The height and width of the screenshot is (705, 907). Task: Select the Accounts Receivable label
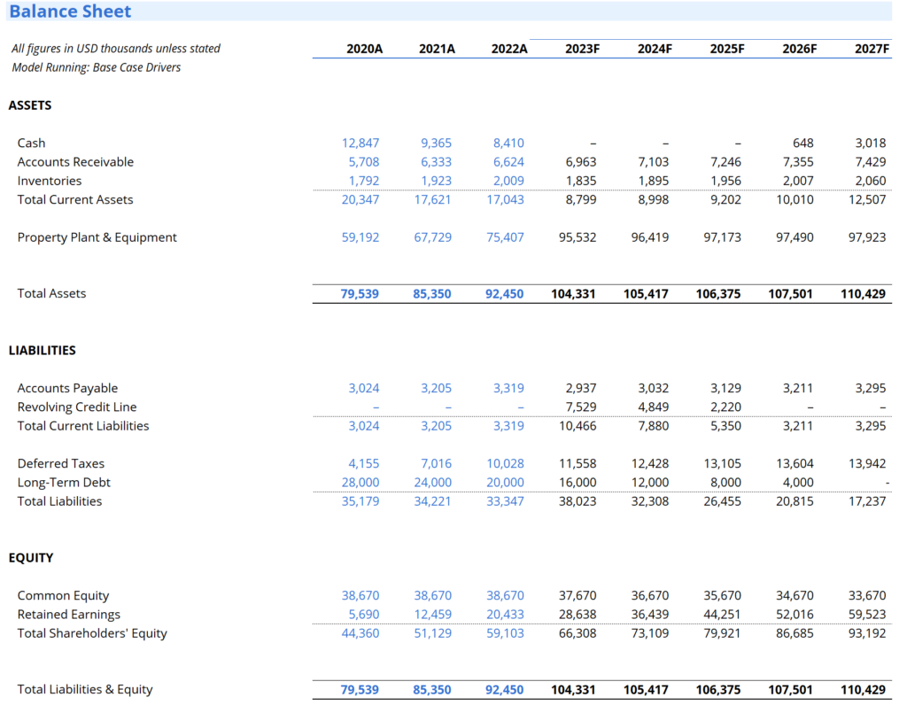[x=76, y=162]
